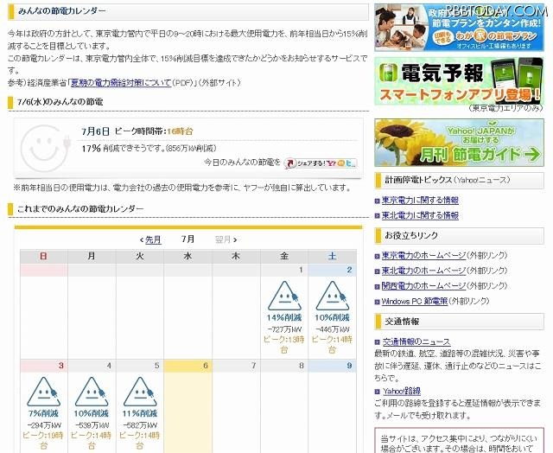553x453 pixels.
Task: Open 東京電力のホームページ link
Action: click(x=424, y=255)
